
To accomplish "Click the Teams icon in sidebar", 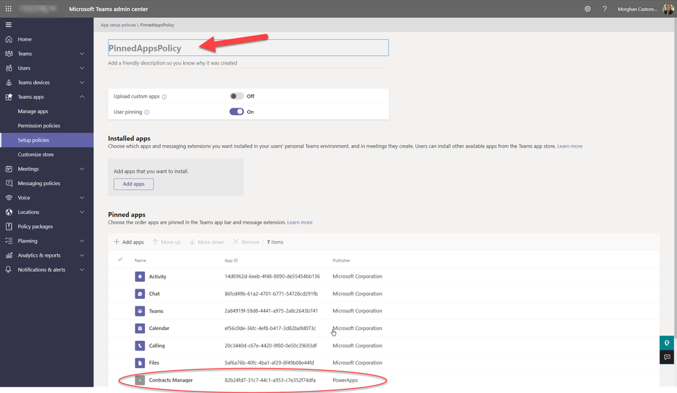I will (x=9, y=54).
